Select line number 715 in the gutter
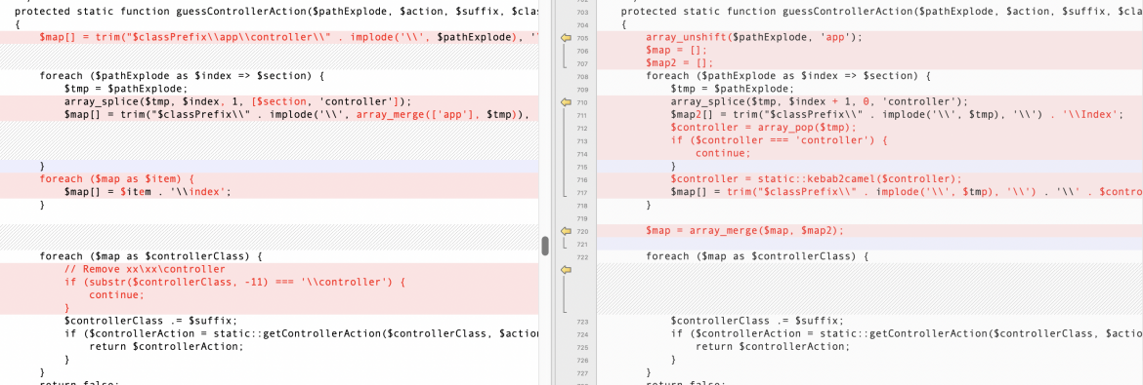 [x=581, y=167]
